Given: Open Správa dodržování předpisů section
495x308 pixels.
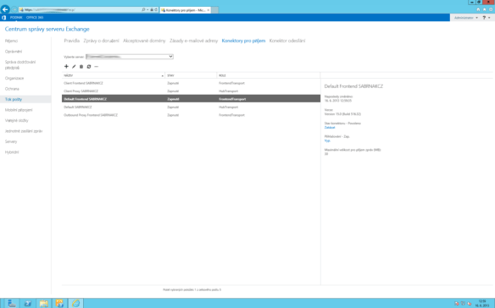Looking at the screenshot, I should (x=20, y=64).
